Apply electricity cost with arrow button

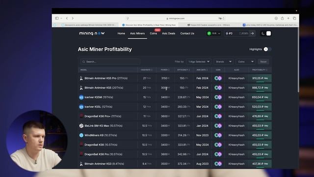(252, 33)
